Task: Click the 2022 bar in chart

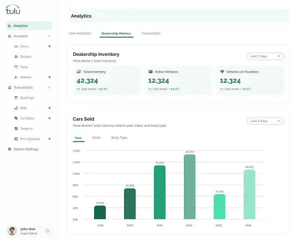Action: (189, 187)
